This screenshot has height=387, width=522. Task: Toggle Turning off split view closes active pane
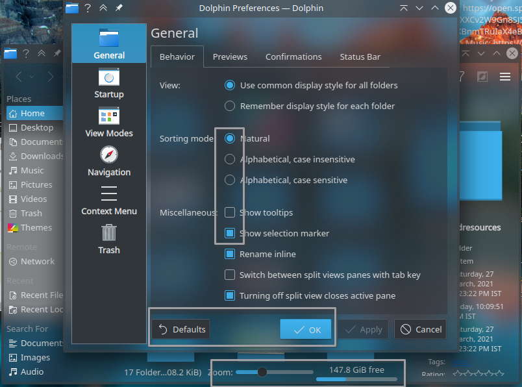pos(310,295)
